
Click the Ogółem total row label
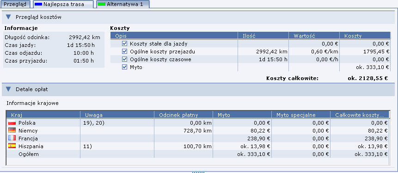coord(29,154)
